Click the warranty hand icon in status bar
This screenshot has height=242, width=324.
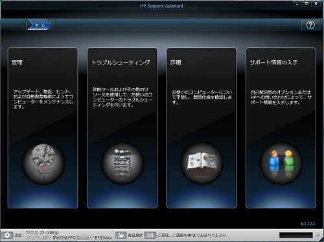[x=121, y=235]
